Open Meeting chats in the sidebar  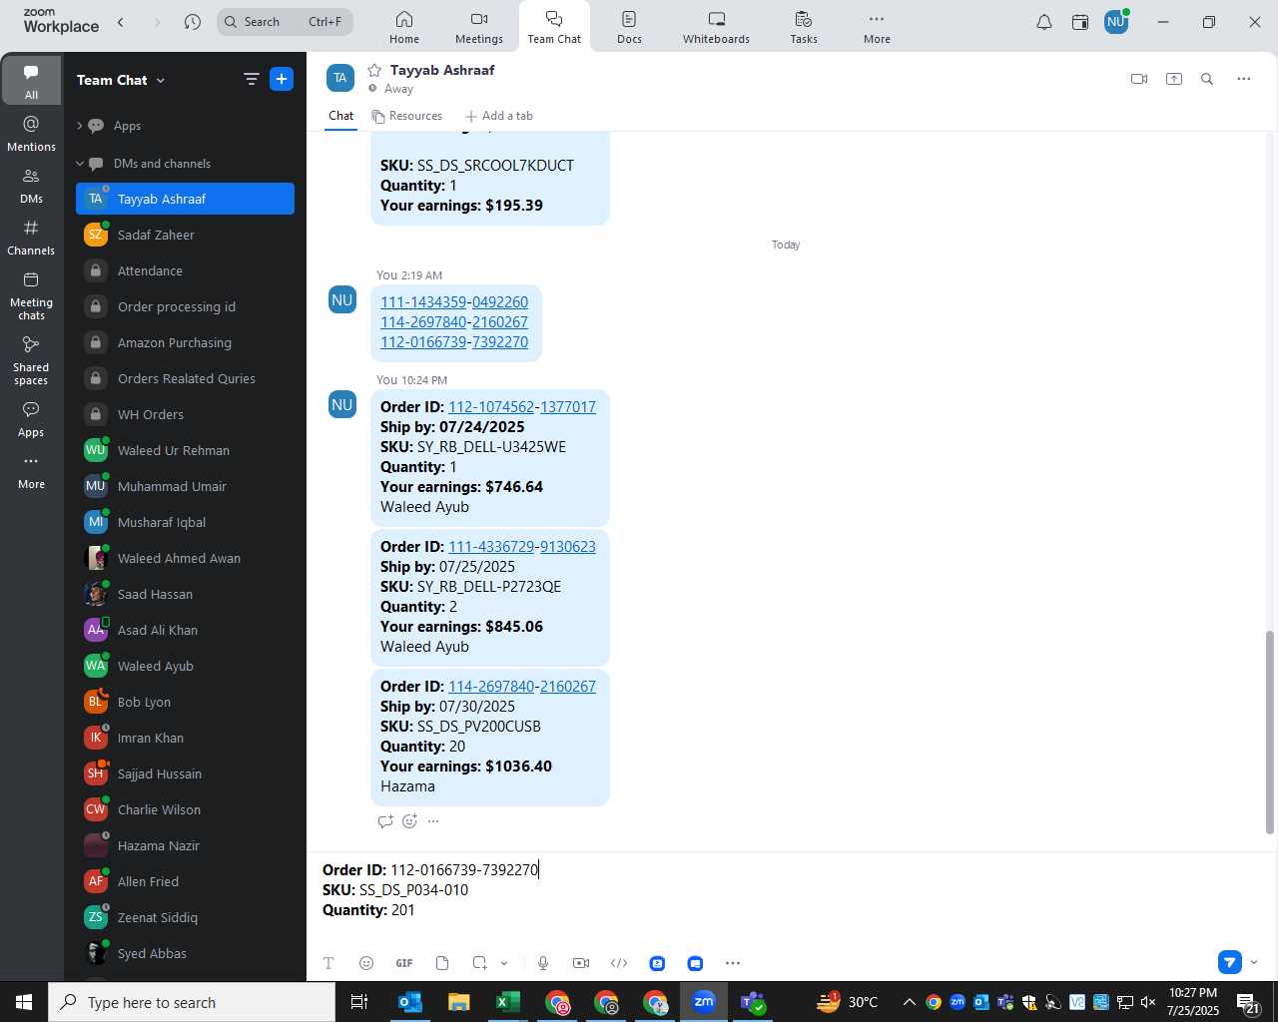click(31, 295)
